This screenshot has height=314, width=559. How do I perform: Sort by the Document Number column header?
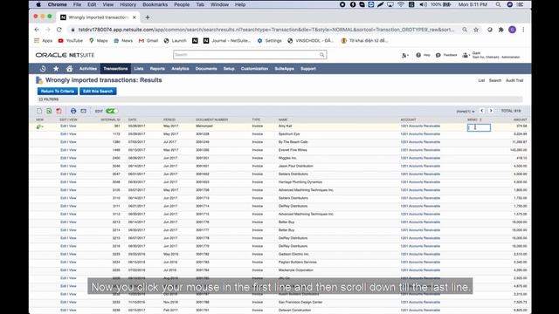point(211,119)
